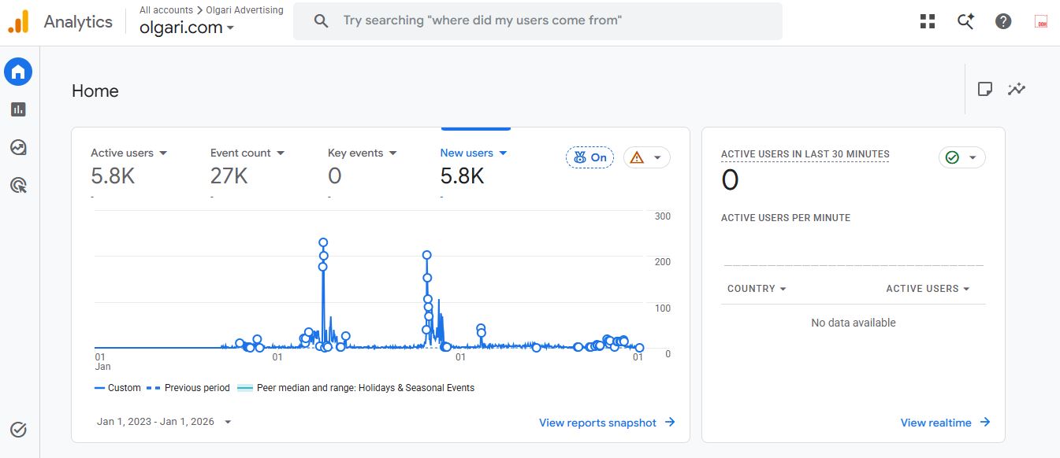Expand the data quality warning dropdown
This screenshot has height=458, width=1060.
coord(647,157)
